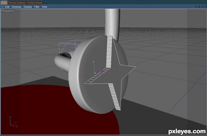The image size is (207, 136).
Task: Switch to the Render Settings tab
Action: point(17,3)
